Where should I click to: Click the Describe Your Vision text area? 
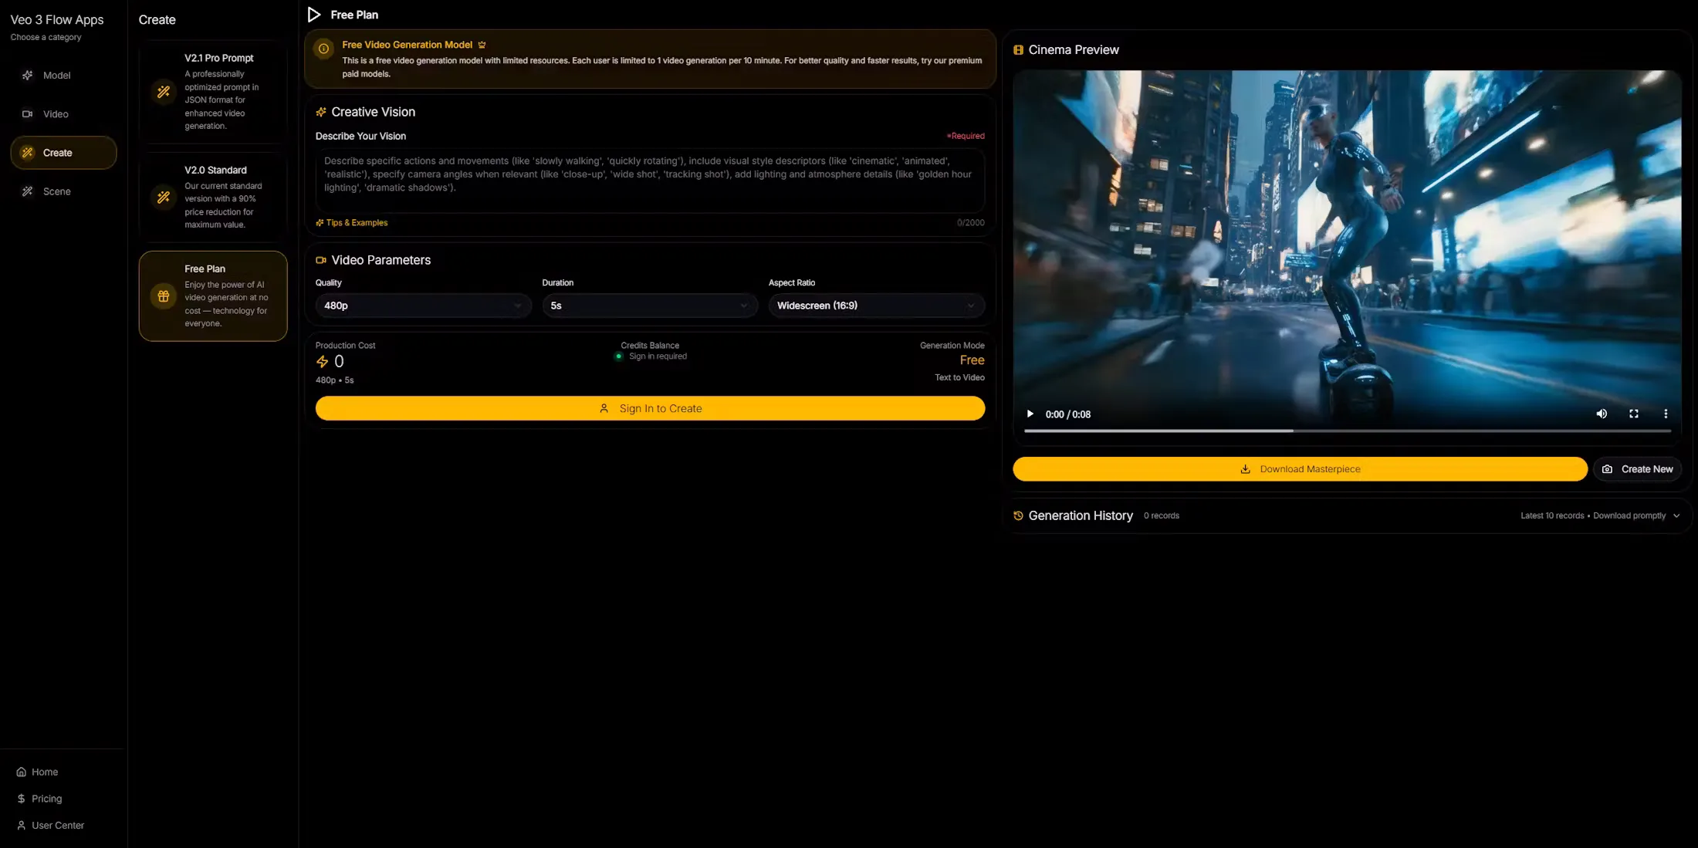click(x=650, y=181)
